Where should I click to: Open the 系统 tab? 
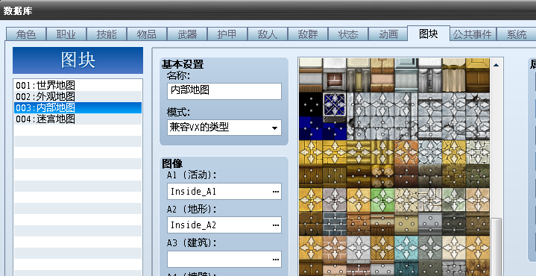[x=516, y=34]
